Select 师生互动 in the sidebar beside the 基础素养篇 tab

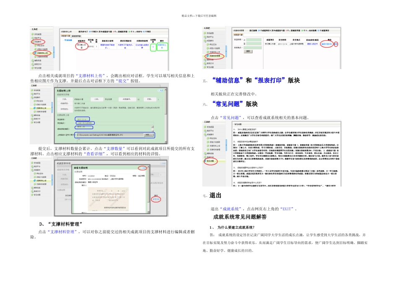click(x=39, y=45)
